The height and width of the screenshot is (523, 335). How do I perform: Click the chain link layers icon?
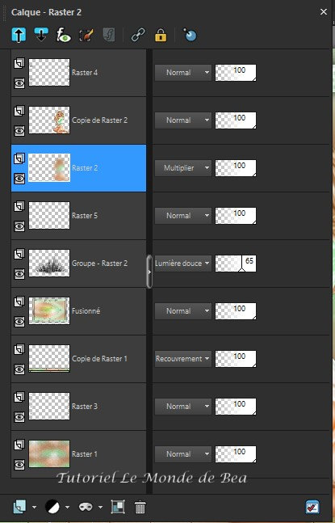[x=138, y=35]
